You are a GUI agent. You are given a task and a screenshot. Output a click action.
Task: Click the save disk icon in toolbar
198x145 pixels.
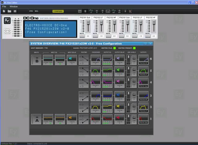(15, 11)
